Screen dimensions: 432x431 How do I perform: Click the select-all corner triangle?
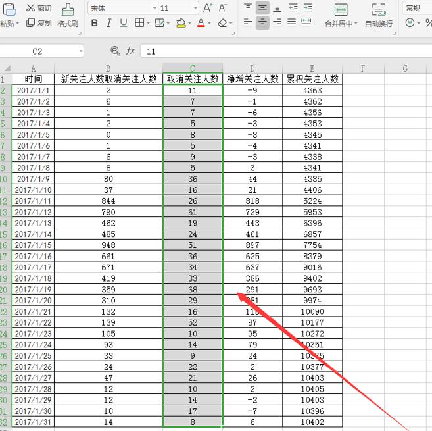[7, 68]
